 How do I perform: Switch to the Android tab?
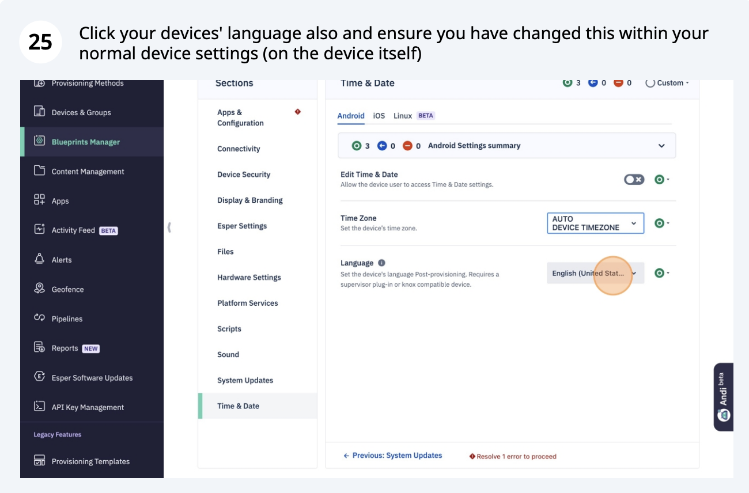coord(351,116)
